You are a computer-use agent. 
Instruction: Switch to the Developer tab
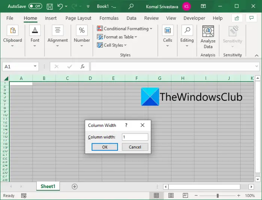point(194,18)
